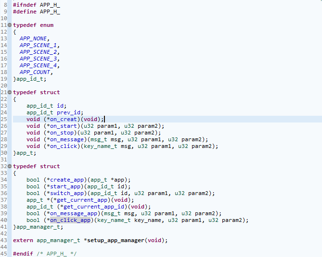Click line number 25 in the gutter
This screenshot has height=257, width=322.
4,119
